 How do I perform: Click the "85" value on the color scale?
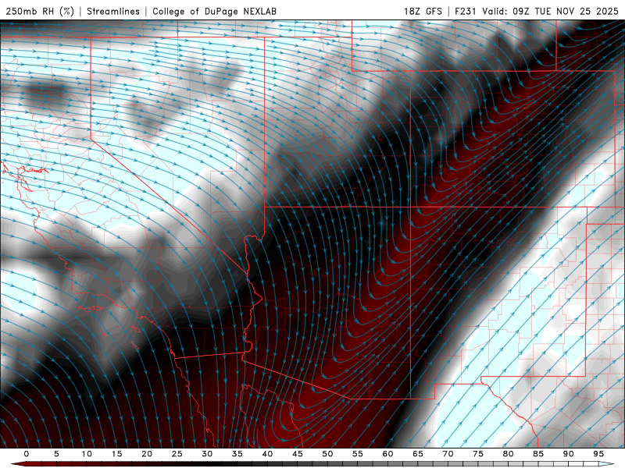click(x=538, y=454)
